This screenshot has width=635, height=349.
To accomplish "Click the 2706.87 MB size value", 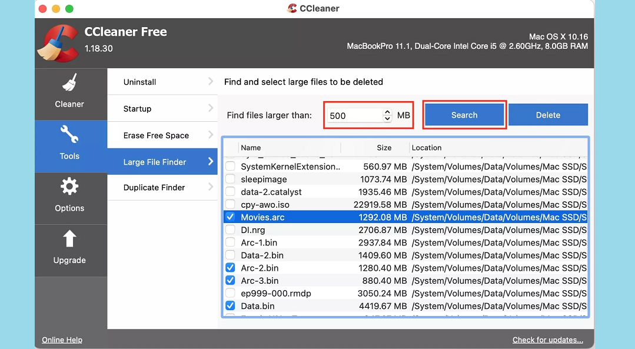I will 383,230.
